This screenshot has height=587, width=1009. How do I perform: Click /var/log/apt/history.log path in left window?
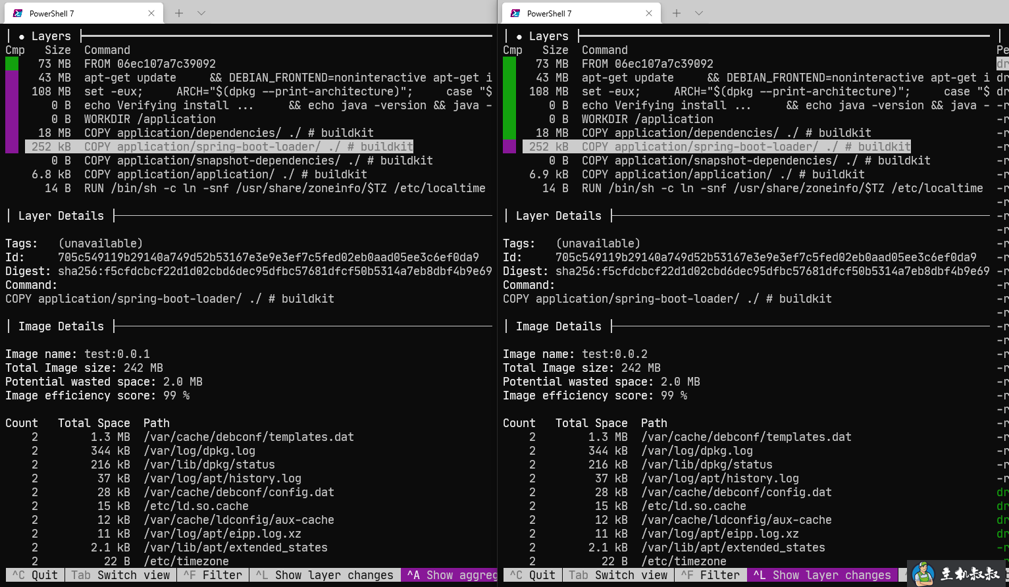(x=222, y=478)
